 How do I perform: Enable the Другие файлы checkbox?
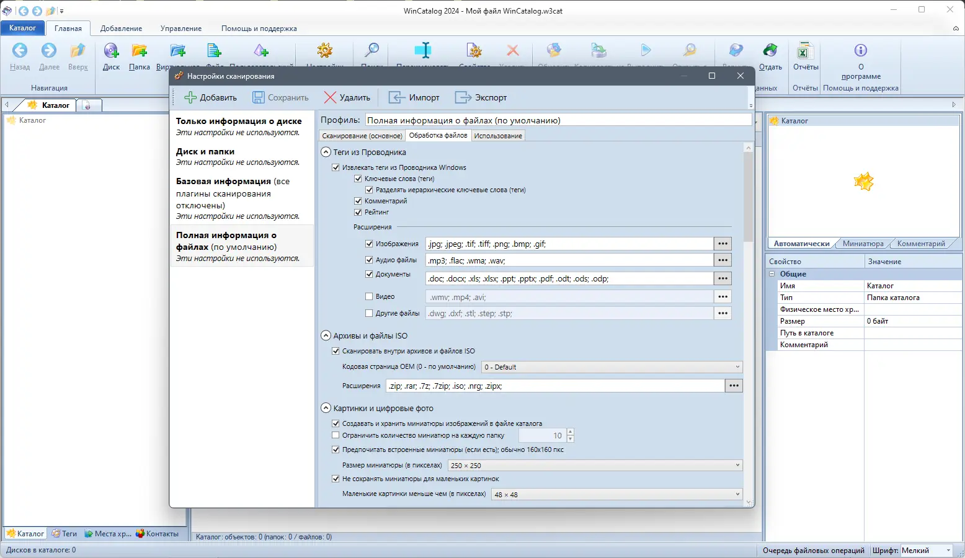pos(370,313)
